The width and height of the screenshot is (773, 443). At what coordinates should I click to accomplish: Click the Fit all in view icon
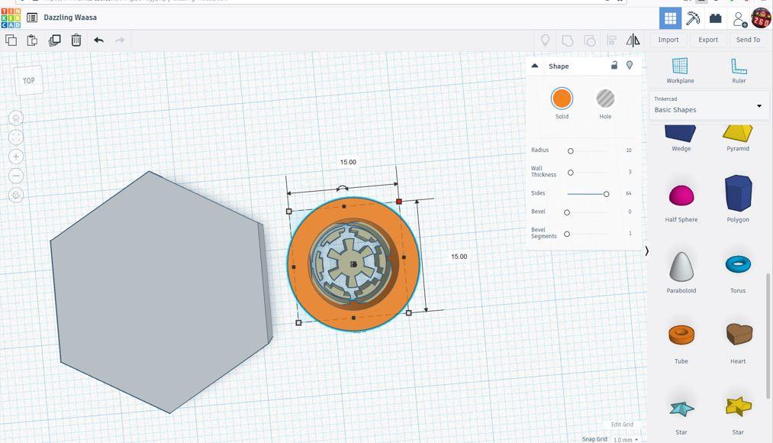click(x=16, y=137)
